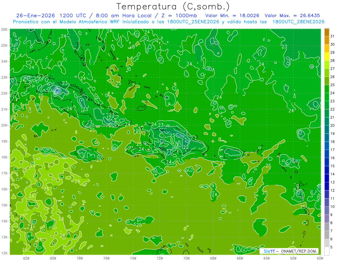This screenshot has width=340, height=262.
Task: Click the color scale label "17"
Action: pos(333,150)
